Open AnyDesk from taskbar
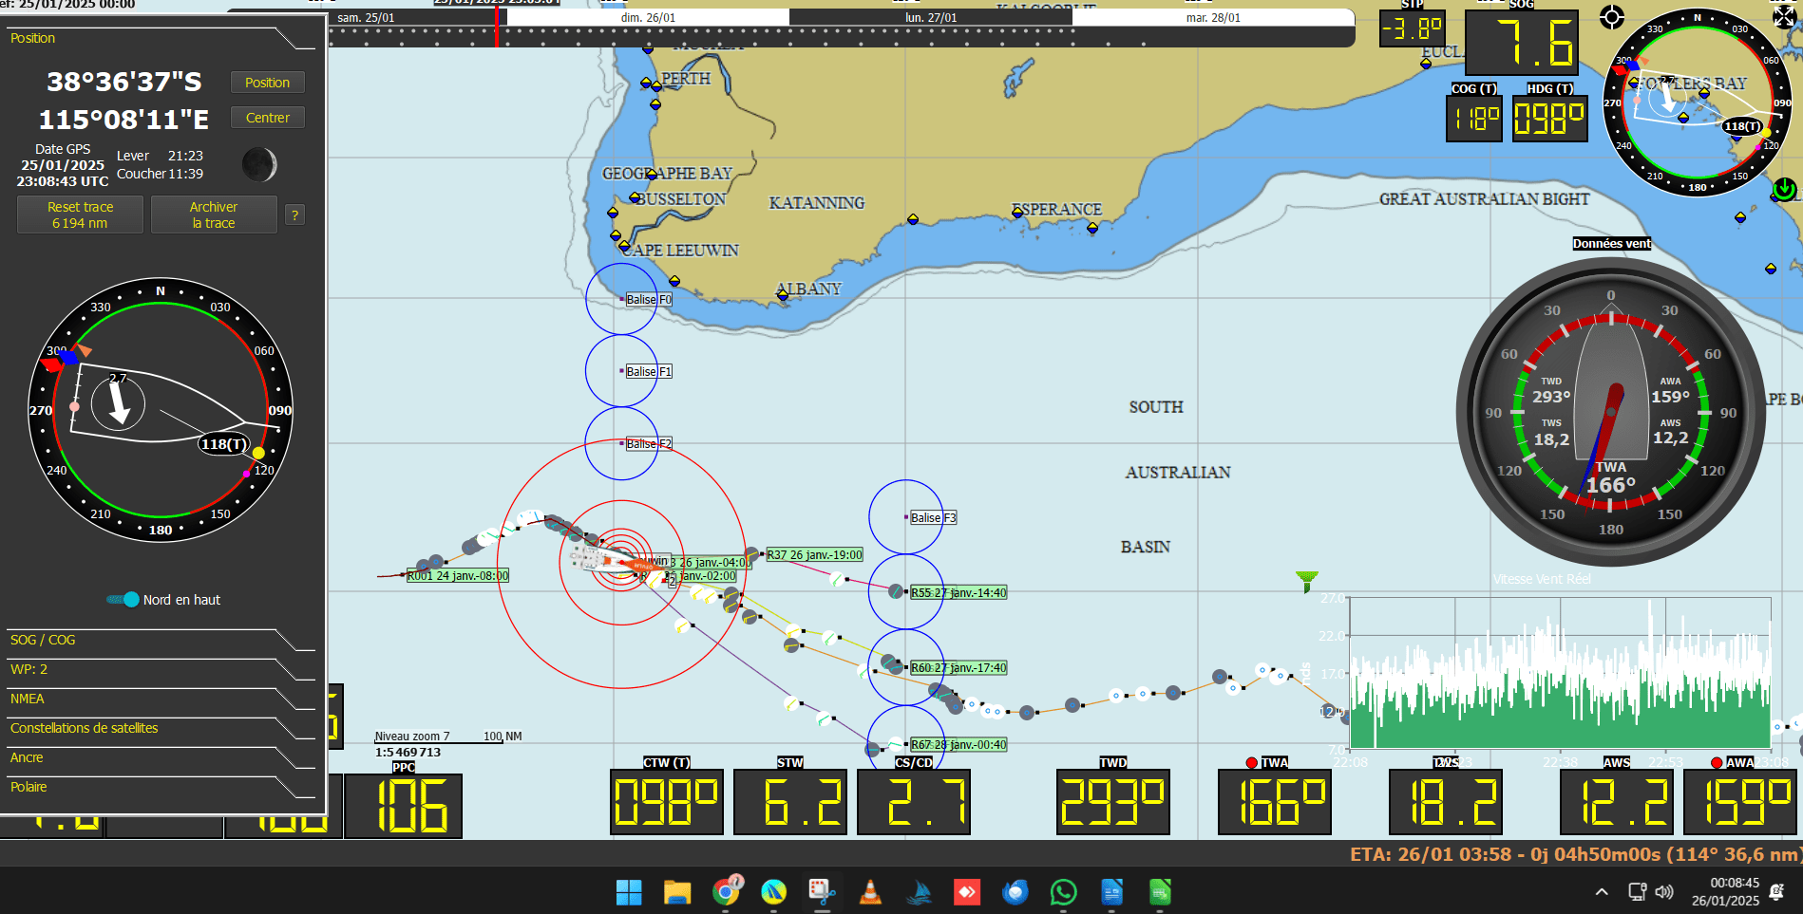Image resolution: width=1803 pixels, height=914 pixels. pyautogui.click(x=967, y=892)
